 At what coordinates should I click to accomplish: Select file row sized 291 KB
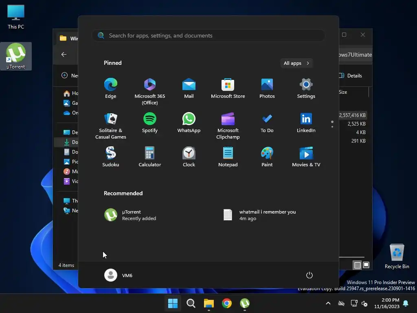click(x=353, y=141)
